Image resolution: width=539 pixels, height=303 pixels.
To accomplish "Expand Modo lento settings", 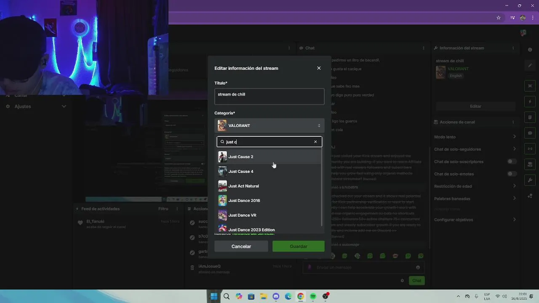I will 475,137.
